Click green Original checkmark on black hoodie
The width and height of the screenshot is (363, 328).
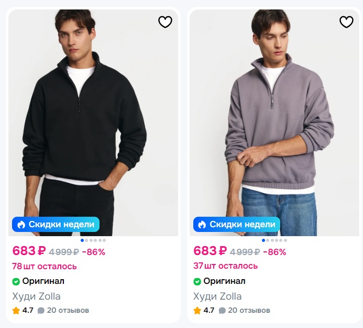(16, 282)
